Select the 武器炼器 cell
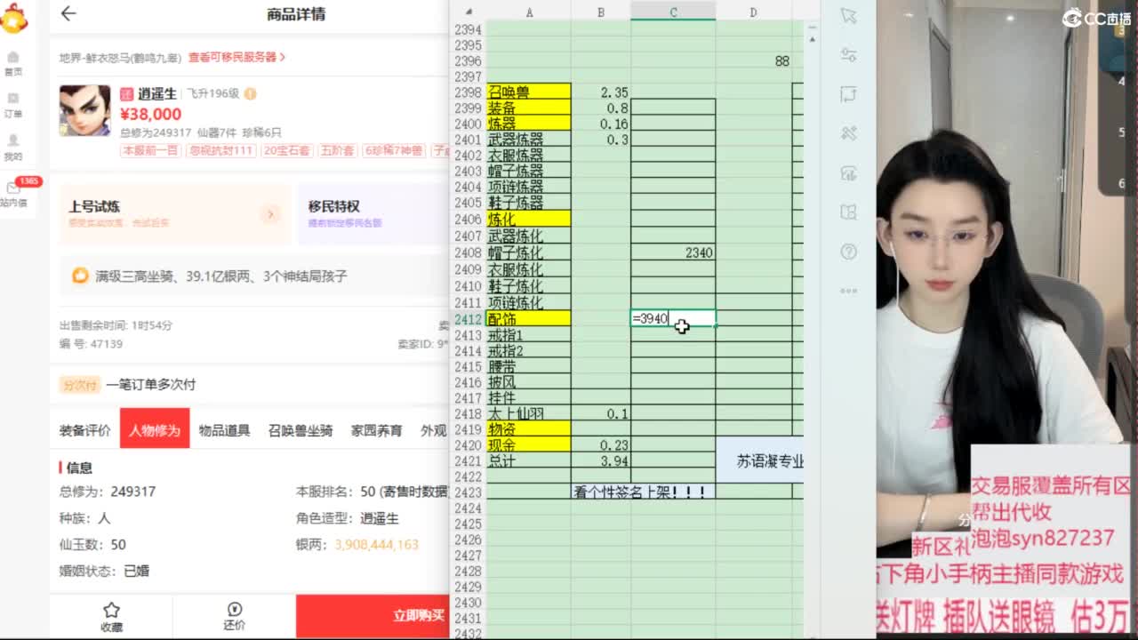Viewport: 1138px width, 640px height. [529, 140]
